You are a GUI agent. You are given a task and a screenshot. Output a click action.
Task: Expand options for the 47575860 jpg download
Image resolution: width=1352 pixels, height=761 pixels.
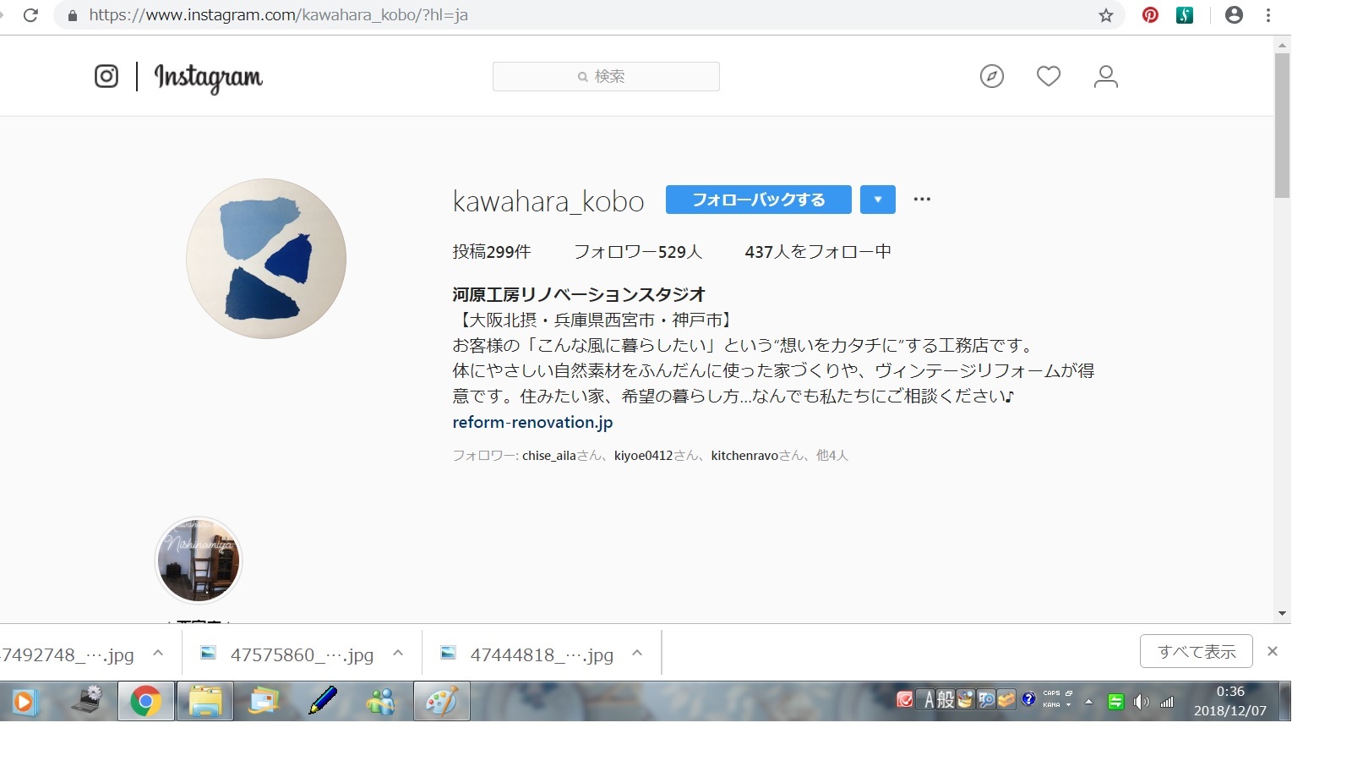click(x=398, y=653)
